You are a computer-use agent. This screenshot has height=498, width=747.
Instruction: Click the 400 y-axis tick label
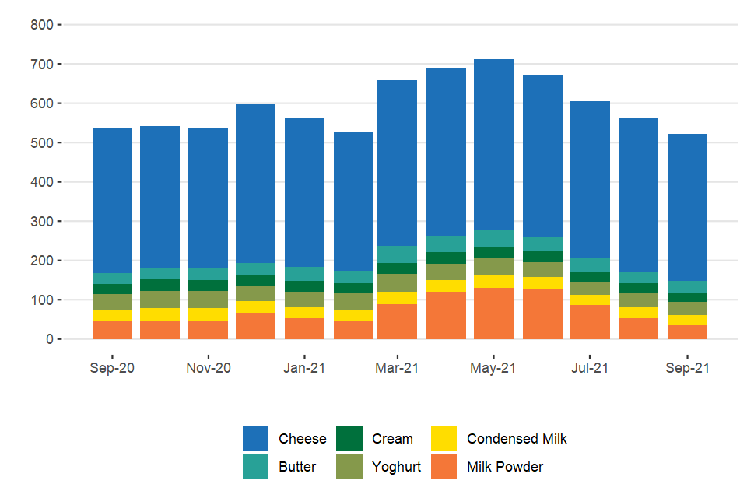tap(41, 182)
